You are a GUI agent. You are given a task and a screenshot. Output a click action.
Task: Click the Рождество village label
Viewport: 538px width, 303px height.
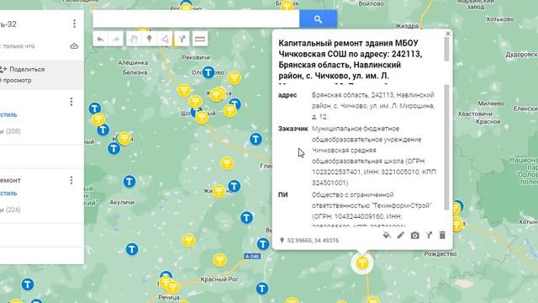click(440, 254)
